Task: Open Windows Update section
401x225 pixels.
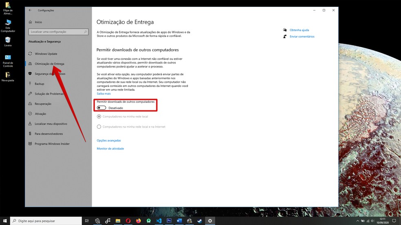Action: tap(46, 54)
